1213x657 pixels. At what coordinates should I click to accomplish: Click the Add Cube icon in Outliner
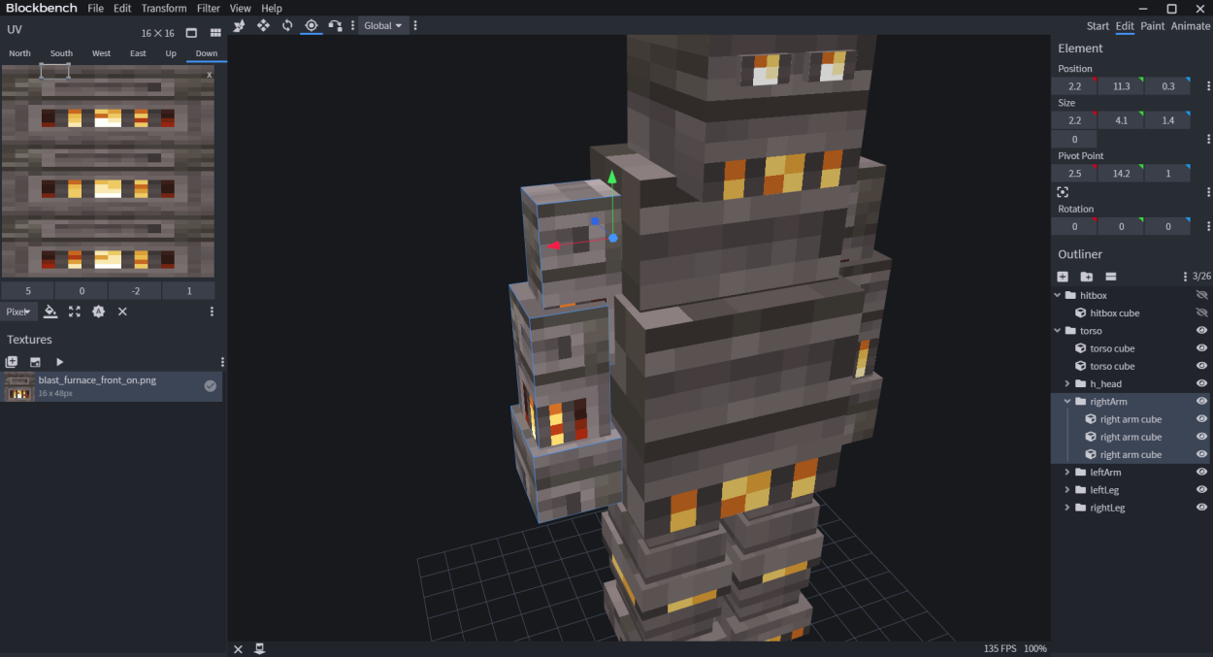point(1063,277)
